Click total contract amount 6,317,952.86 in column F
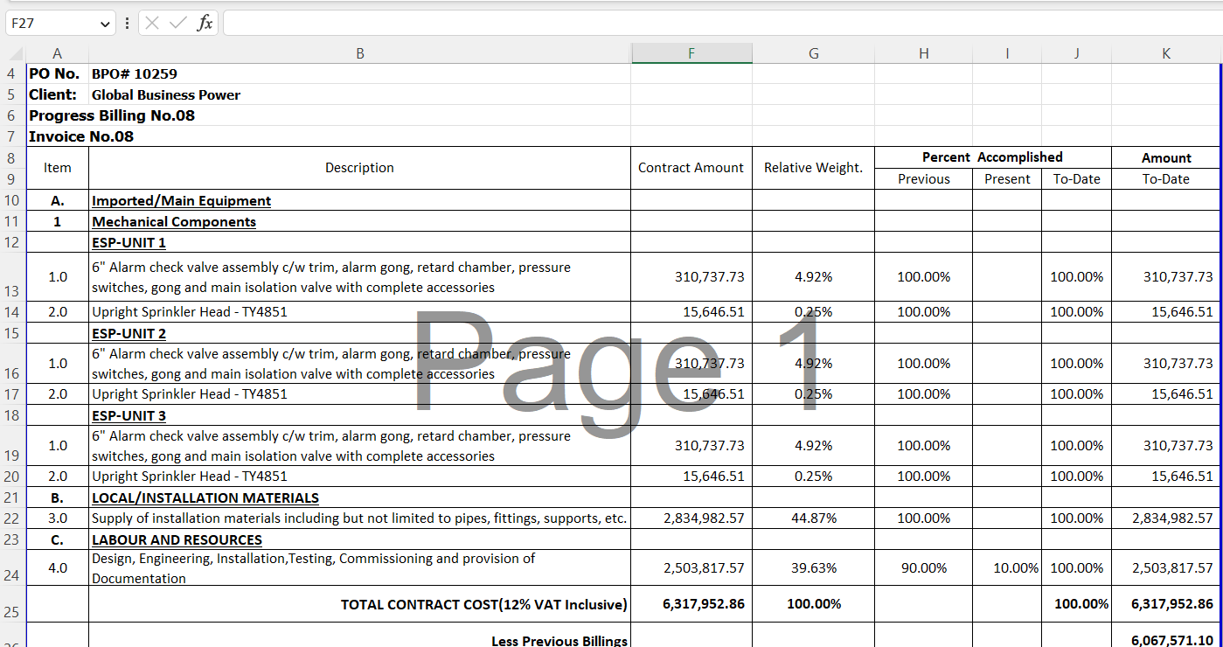The image size is (1223, 647). 691,604
